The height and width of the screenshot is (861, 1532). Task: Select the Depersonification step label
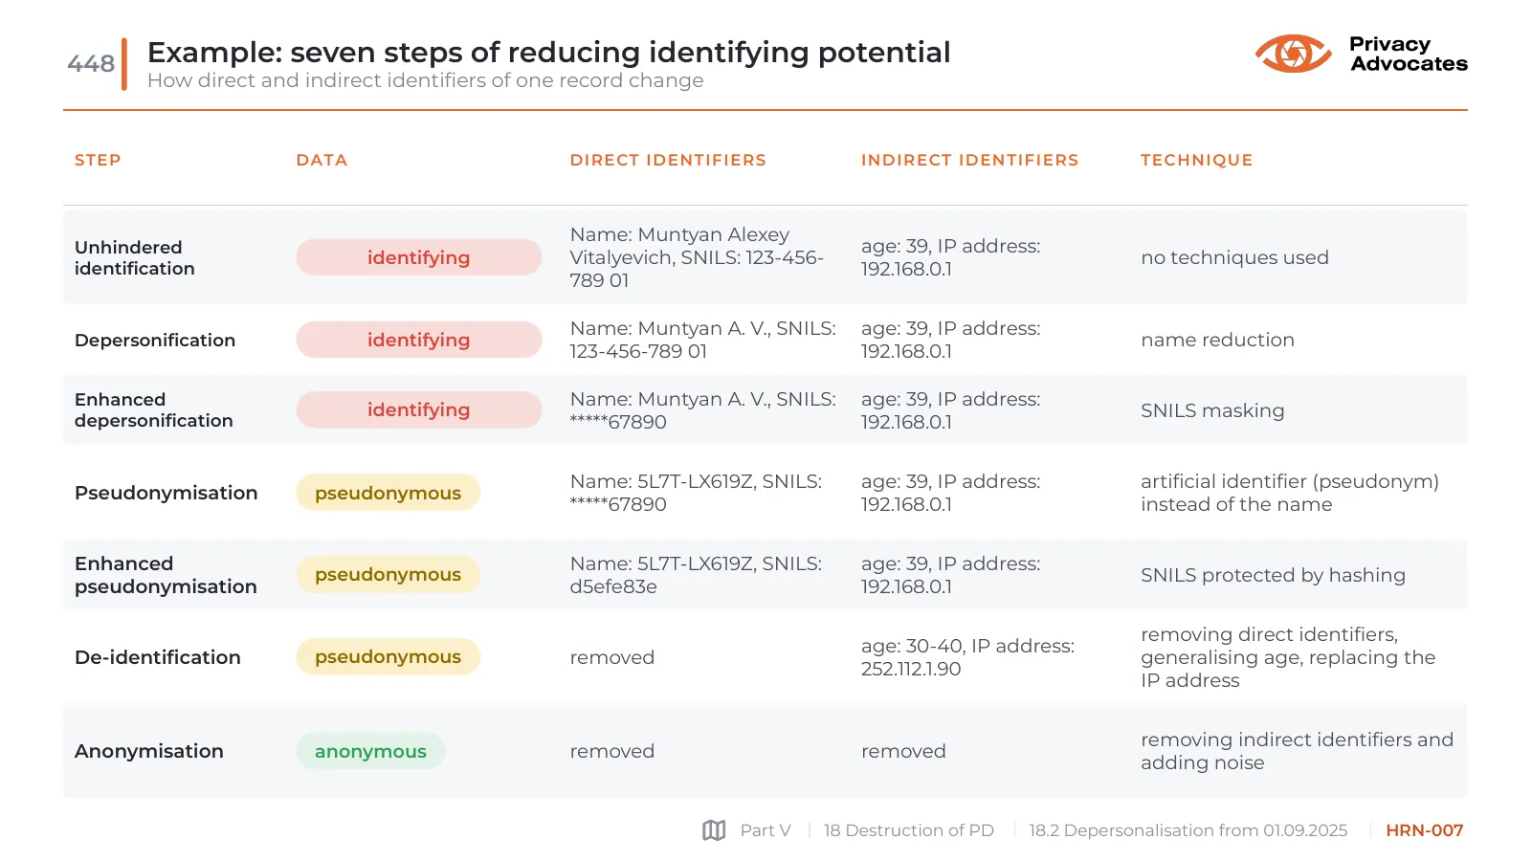pyautogui.click(x=155, y=340)
